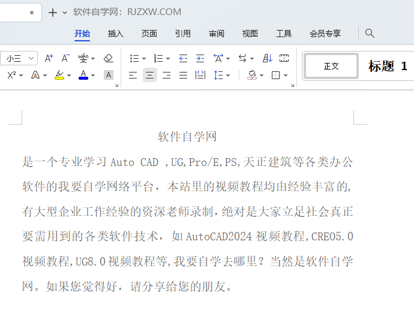Open font dialog launcher

[x=116, y=86]
